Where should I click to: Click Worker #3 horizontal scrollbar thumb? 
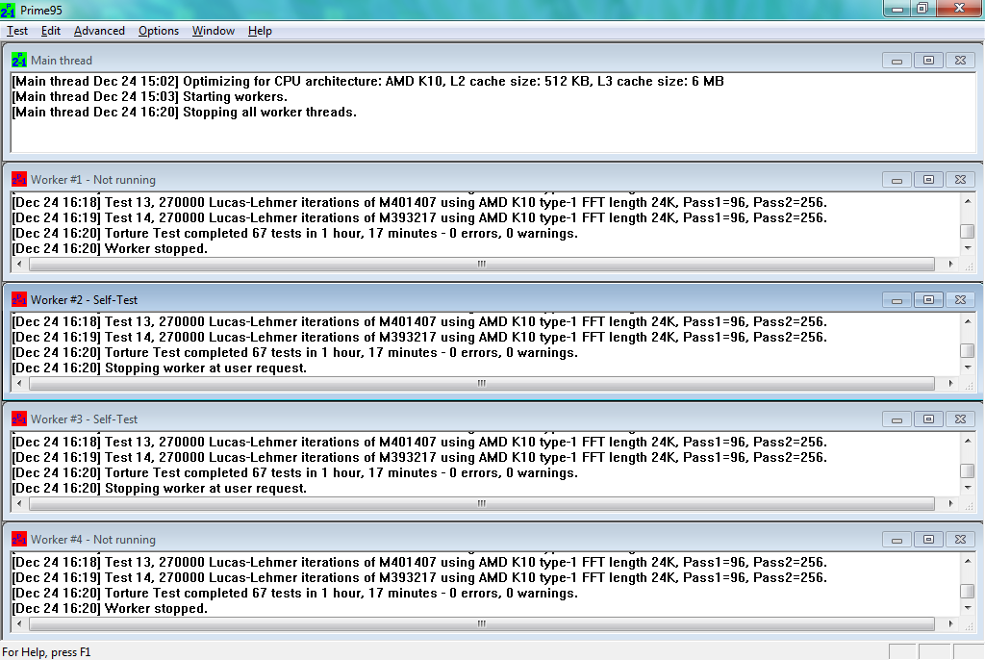coord(482,503)
